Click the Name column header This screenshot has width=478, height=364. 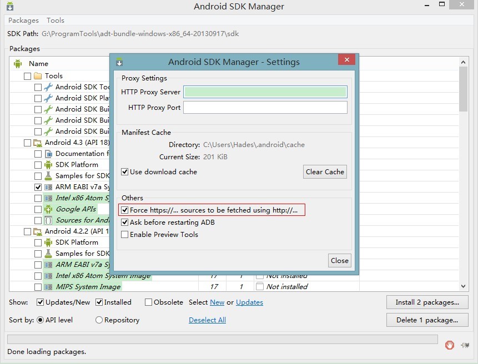(38, 64)
